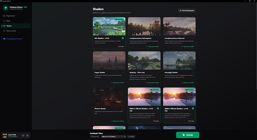The width and height of the screenshot is (257, 140).
Task: Install Kappa Shader via Clique para instalar
Action: (x=118, y=83)
